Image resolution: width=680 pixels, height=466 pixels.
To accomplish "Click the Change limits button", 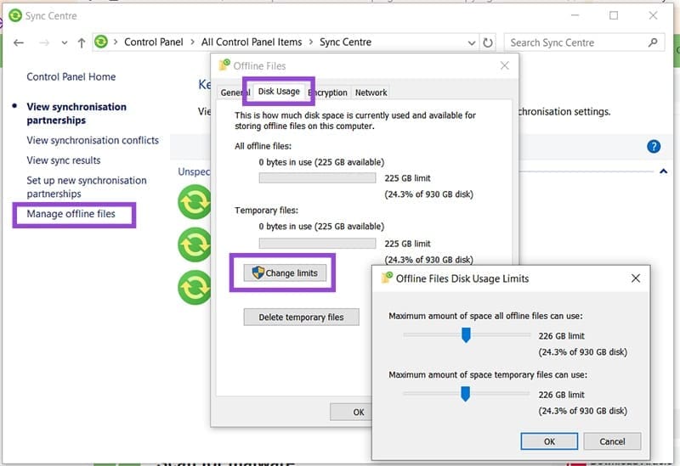I will pos(285,272).
